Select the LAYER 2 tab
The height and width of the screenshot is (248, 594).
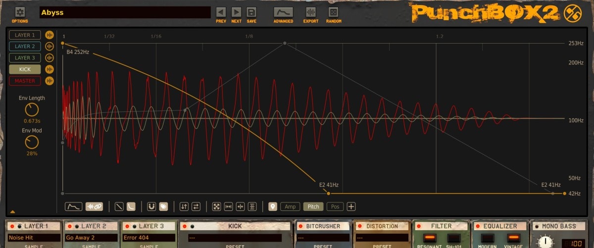25,47
